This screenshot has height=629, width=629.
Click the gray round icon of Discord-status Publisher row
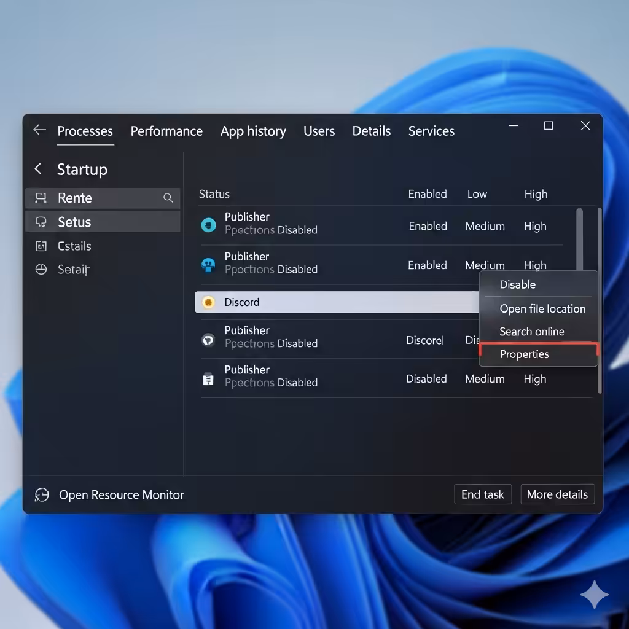208,340
